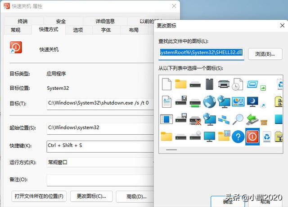Viewport: 288px width, 207px height.
Task: Select the document with clock icon
Action: pyautogui.click(x=238, y=84)
